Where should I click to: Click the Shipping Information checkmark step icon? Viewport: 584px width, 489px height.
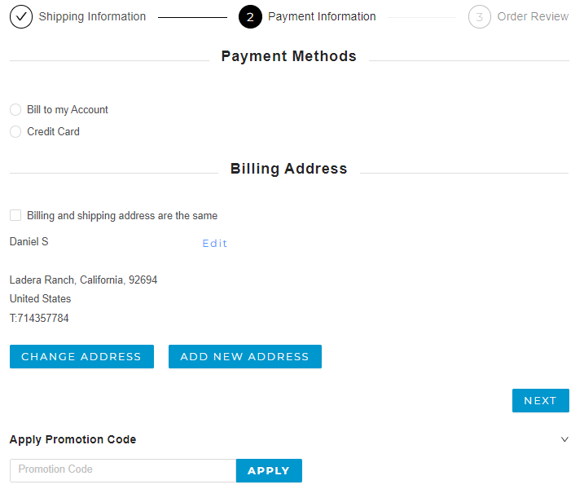[x=21, y=16]
